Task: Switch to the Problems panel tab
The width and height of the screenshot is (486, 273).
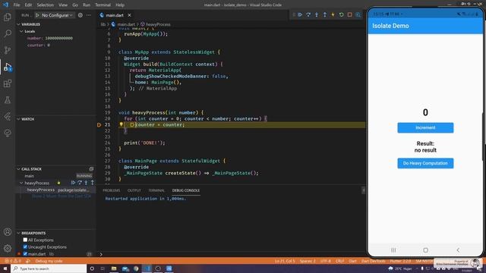Action: (x=112, y=190)
